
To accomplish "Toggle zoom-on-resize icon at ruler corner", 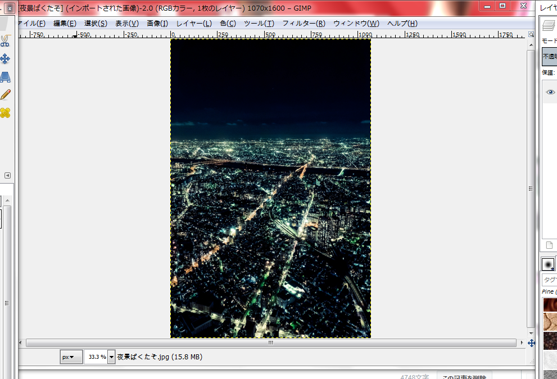I will point(531,34).
